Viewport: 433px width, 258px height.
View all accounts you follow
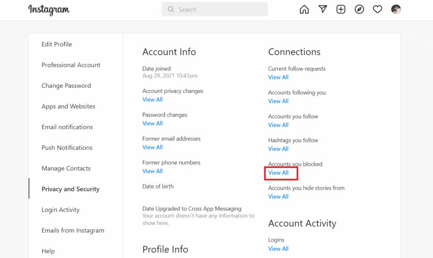pos(278,125)
